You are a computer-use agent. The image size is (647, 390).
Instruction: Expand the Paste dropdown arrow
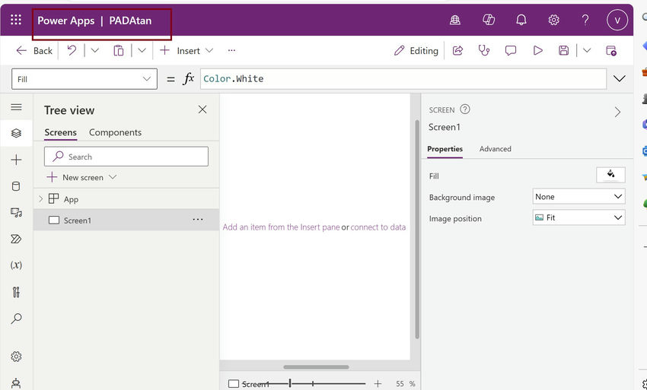click(x=142, y=50)
